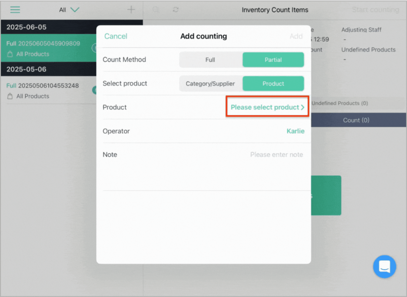This screenshot has width=407, height=297.
Task: Change the operator Karlie
Action: 296,131
